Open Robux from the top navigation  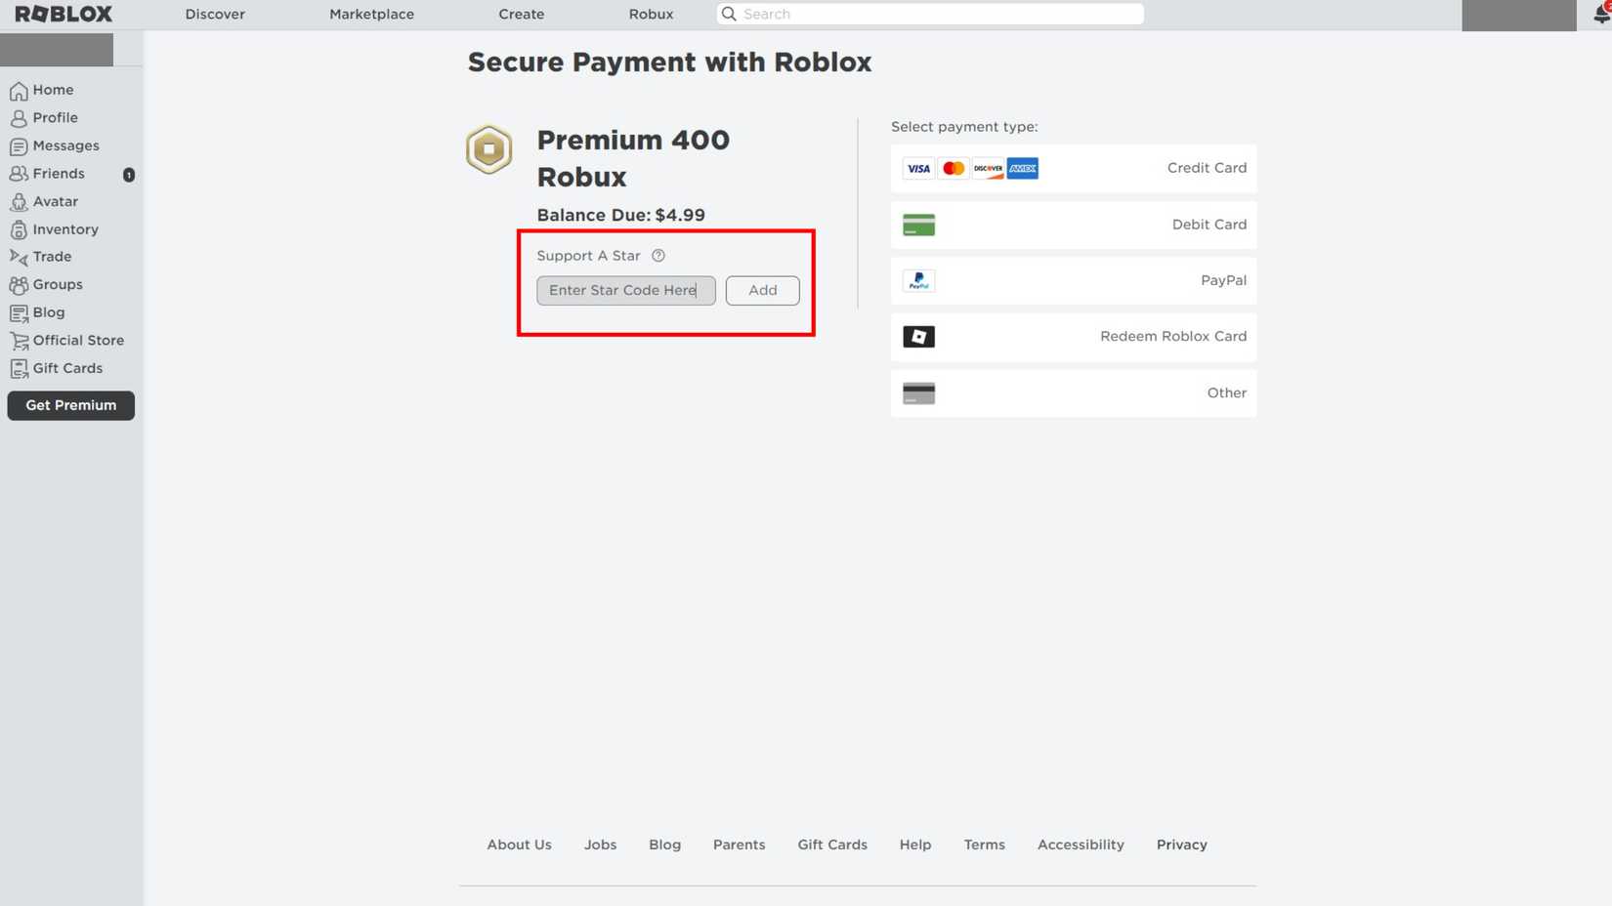click(x=651, y=14)
